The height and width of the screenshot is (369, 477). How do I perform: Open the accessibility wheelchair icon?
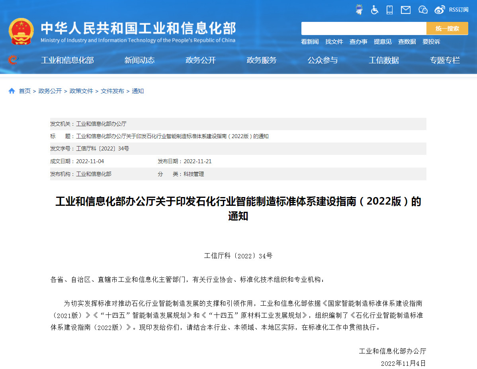375,10
